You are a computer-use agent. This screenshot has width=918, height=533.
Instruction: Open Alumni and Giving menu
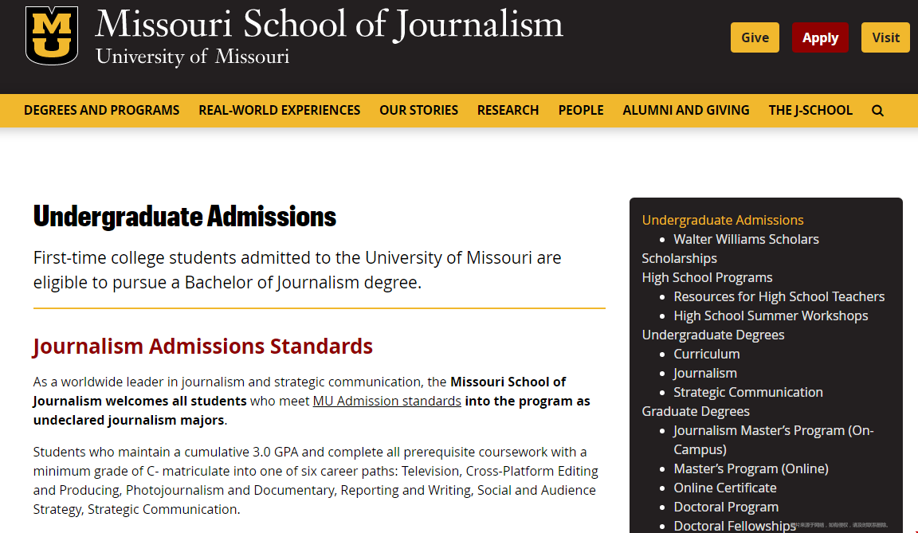pyautogui.click(x=685, y=111)
